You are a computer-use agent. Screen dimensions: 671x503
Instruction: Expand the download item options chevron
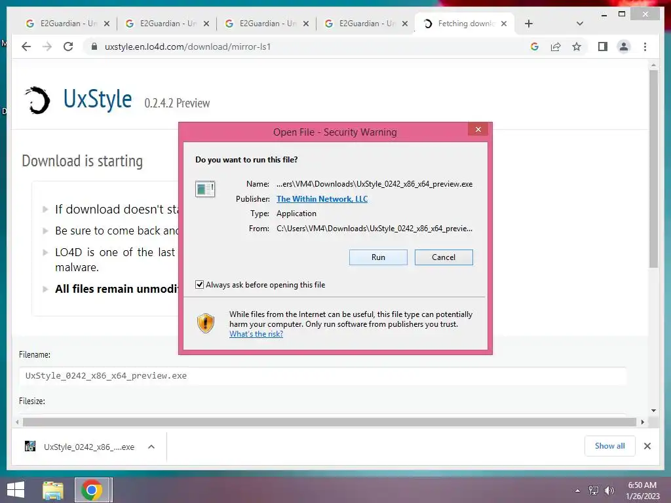pyautogui.click(x=151, y=447)
